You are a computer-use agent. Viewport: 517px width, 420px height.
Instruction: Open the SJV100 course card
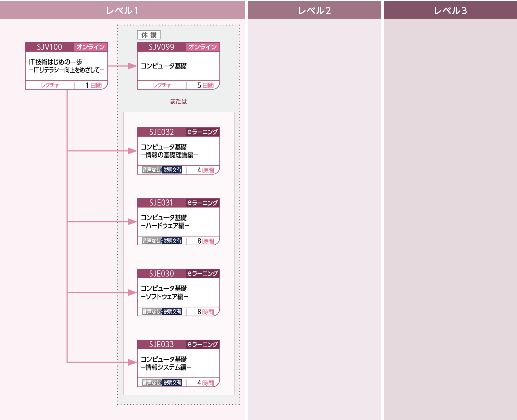[66, 66]
